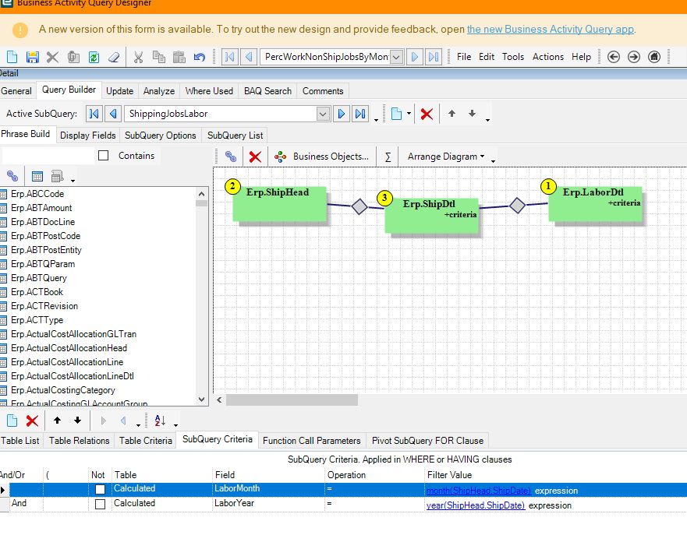
Task: Click the Home circle icon
Action: [654, 57]
